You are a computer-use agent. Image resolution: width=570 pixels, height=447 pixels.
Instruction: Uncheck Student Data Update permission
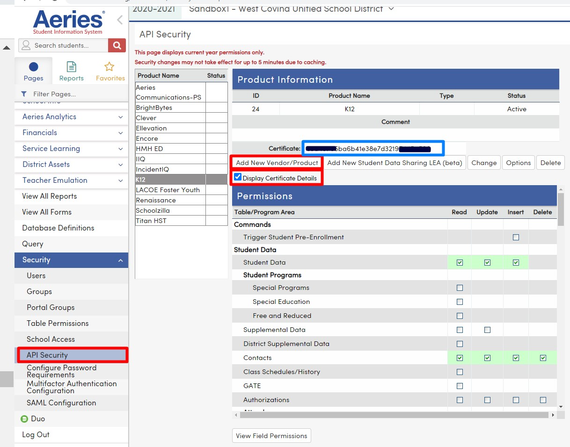(487, 262)
